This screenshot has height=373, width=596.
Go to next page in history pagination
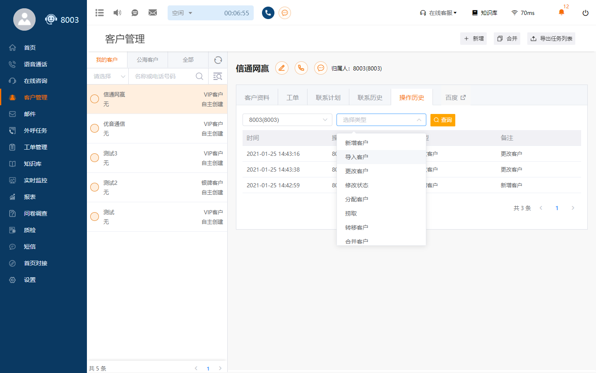click(573, 208)
